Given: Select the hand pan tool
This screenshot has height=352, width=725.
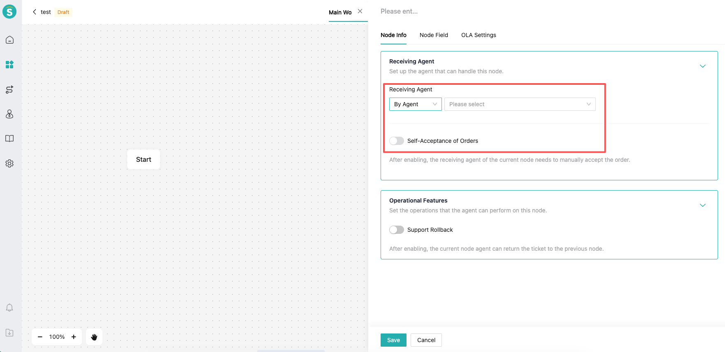Looking at the screenshot, I should point(94,337).
